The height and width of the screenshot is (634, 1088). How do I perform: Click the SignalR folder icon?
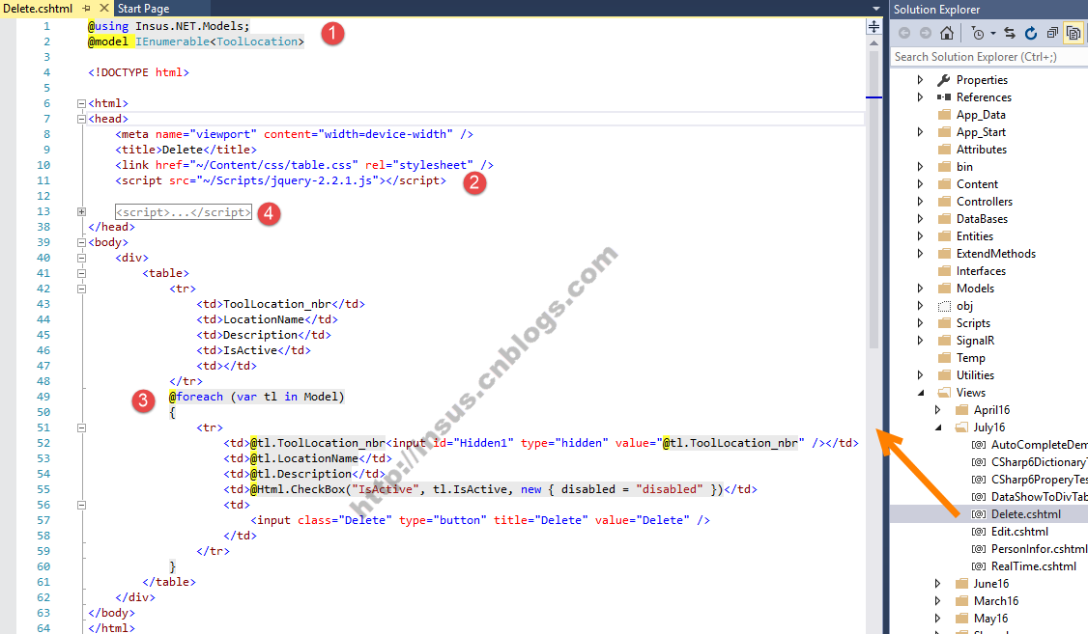coord(944,341)
